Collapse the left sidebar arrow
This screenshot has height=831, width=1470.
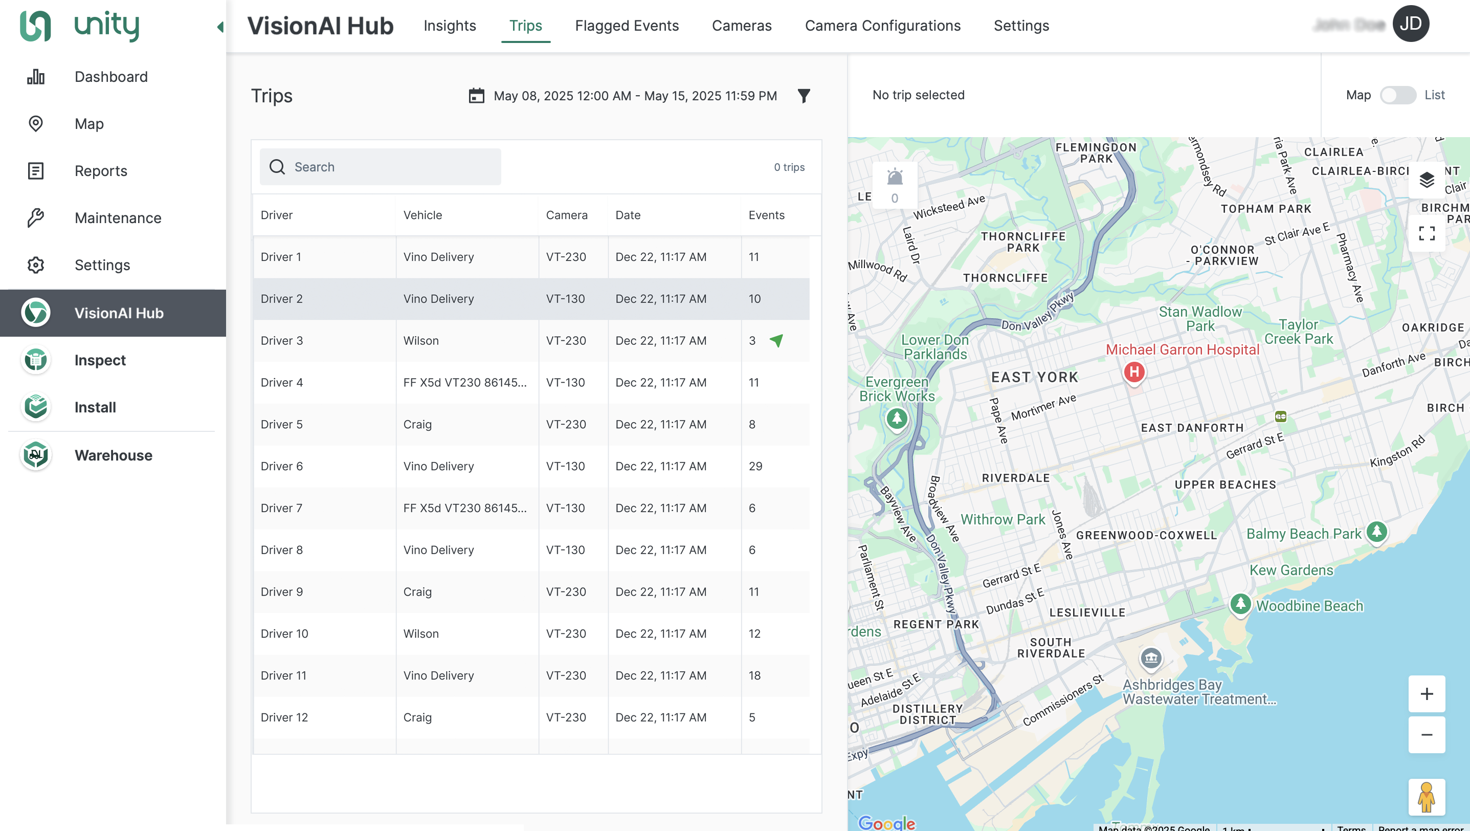[x=220, y=27]
